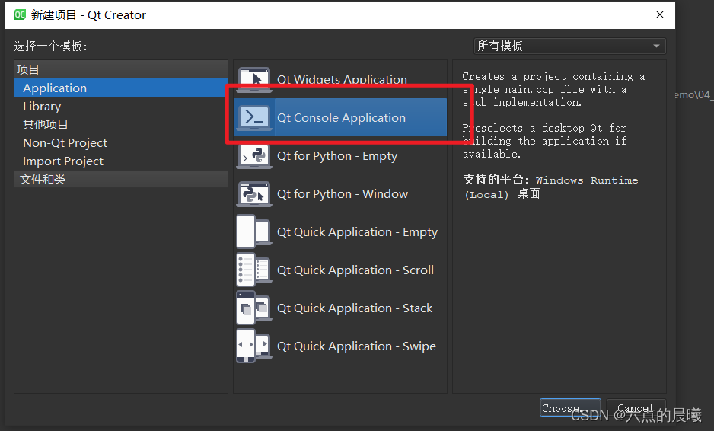This screenshot has width=714, height=431.
Task: Click the 文件和类 section header
Action: tap(121, 179)
